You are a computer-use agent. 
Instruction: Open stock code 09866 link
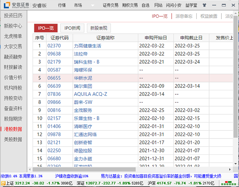pyautogui.click(x=54, y=102)
